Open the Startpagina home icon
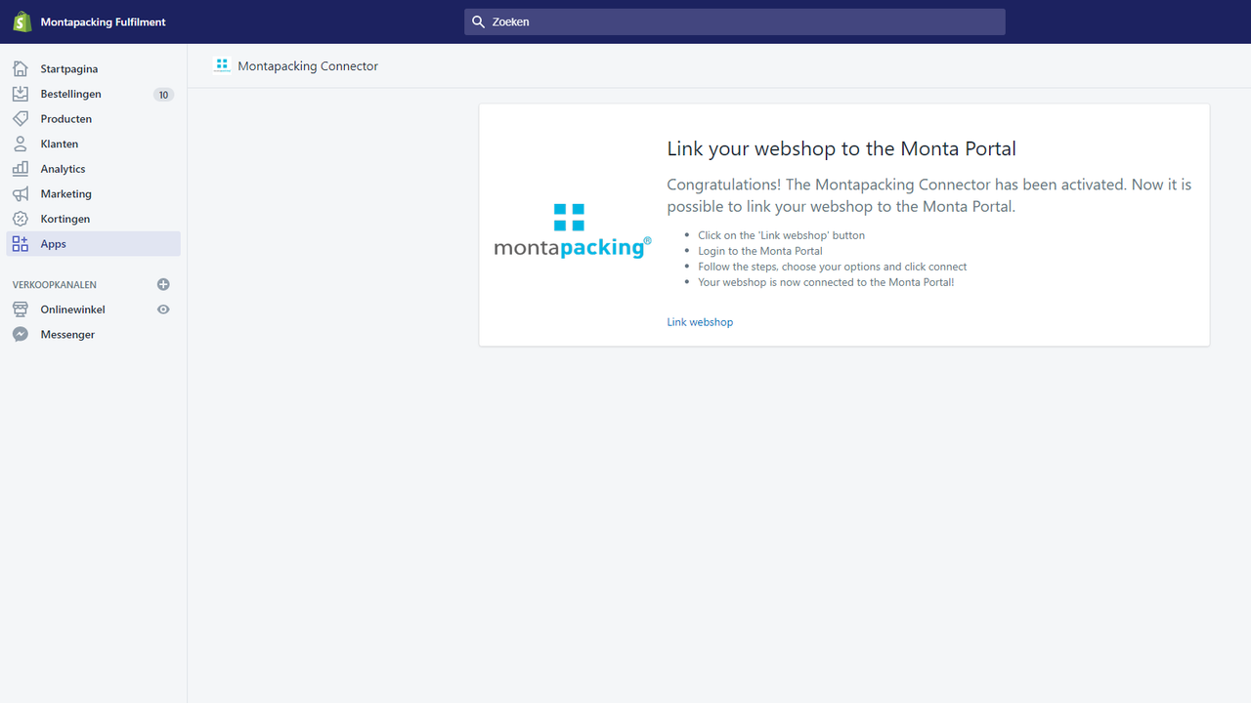The image size is (1251, 703). (20, 68)
